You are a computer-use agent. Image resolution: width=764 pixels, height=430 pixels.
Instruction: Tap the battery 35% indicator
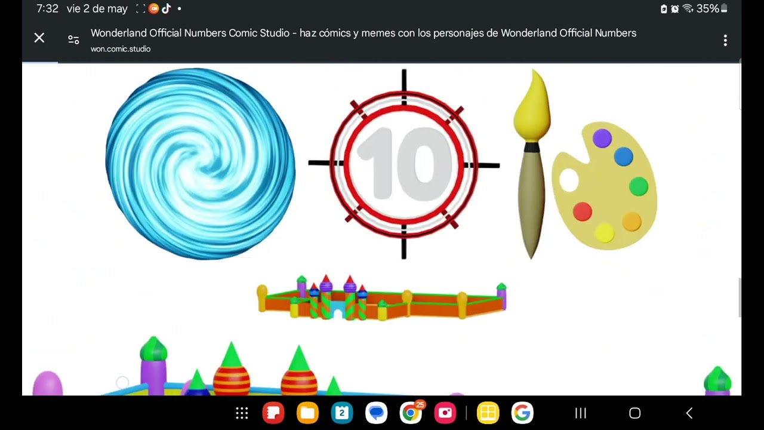pyautogui.click(x=711, y=9)
